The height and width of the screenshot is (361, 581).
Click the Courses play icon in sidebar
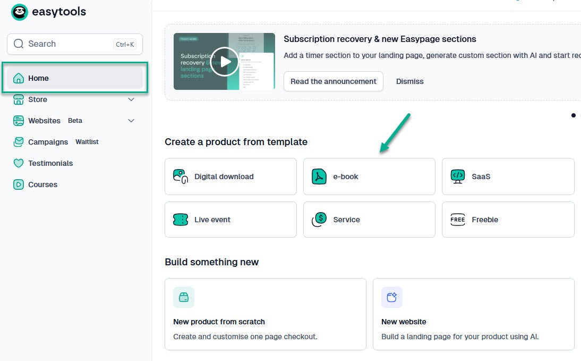pos(19,184)
